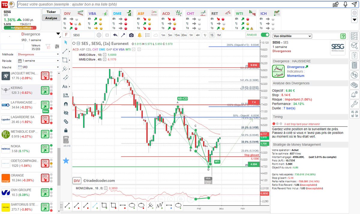The width and height of the screenshot is (360, 214).
Task: Click the square checkbox in chart toolbar
Action: coord(107,35)
